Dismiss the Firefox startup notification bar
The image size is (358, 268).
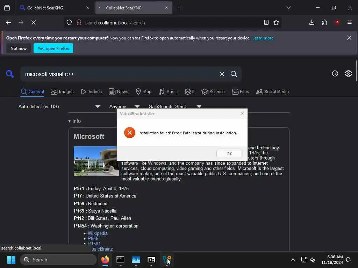[349, 38]
